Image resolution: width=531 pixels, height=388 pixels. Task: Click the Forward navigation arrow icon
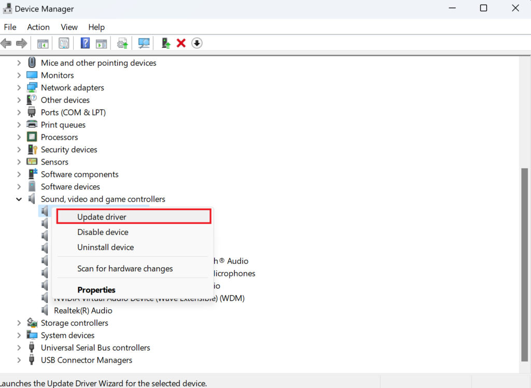coord(21,43)
